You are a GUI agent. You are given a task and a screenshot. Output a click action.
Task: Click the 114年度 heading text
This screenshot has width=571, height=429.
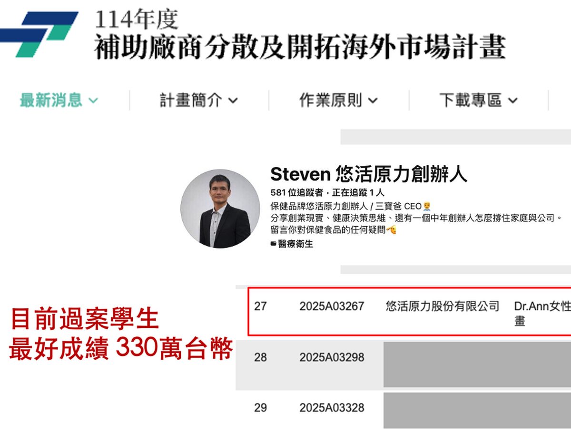click(x=137, y=20)
